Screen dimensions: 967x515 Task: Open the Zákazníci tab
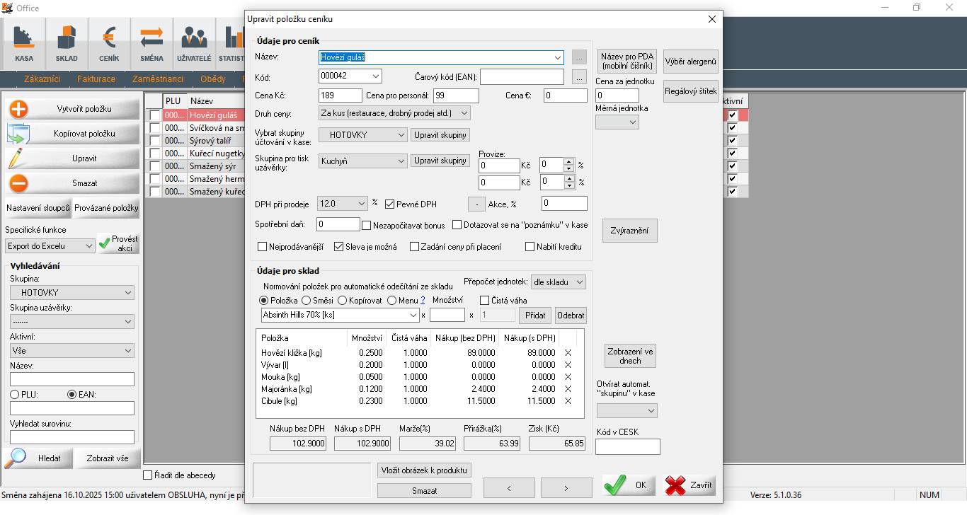coord(42,79)
